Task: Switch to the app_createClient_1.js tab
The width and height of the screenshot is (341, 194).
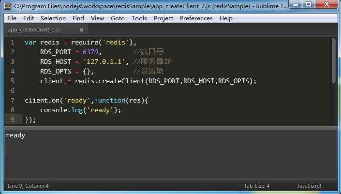Action: point(34,30)
